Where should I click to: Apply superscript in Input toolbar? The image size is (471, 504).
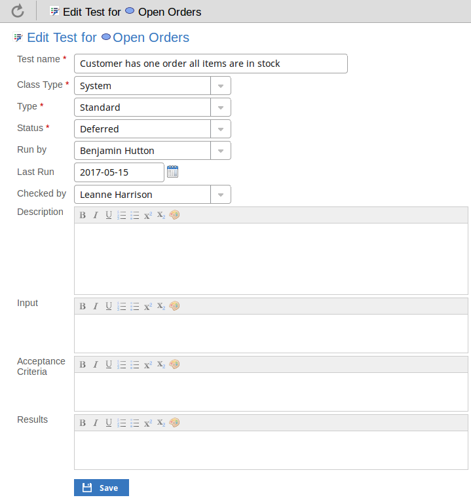[x=148, y=306]
